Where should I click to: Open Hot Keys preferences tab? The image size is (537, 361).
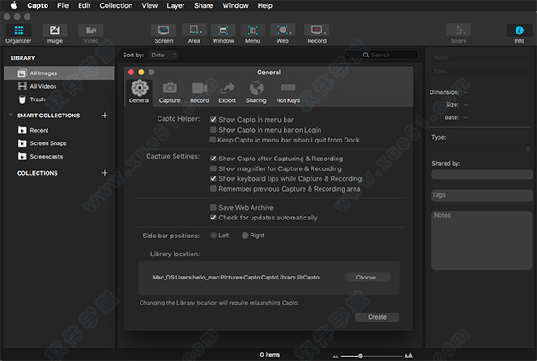pos(287,92)
